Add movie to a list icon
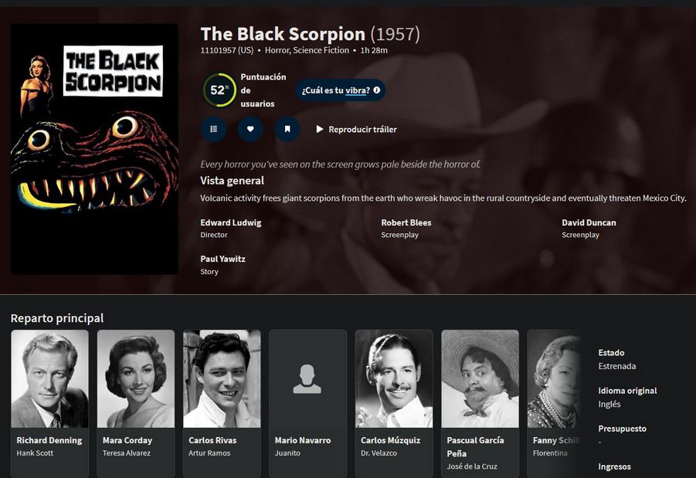 pyautogui.click(x=213, y=129)
